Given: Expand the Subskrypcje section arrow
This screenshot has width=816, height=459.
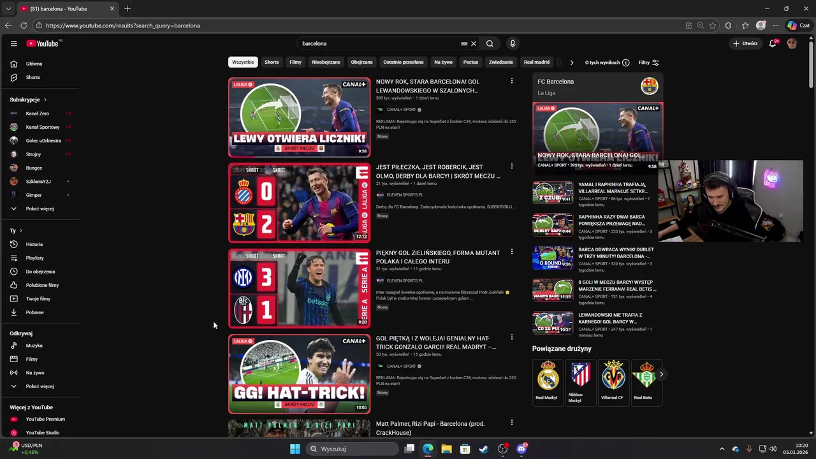Looking at the screenshot, I should click(45, 99).
